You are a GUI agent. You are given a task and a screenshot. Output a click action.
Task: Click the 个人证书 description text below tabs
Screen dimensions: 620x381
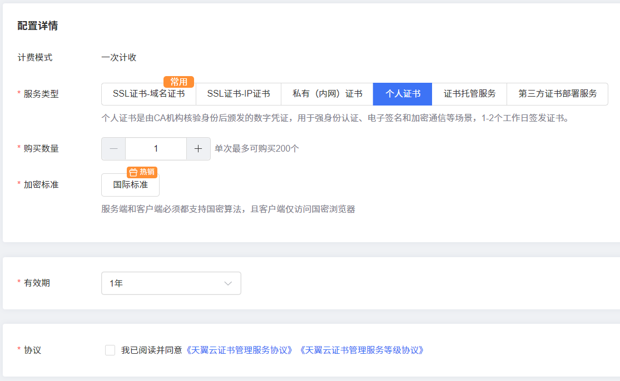tap(336, 118)
